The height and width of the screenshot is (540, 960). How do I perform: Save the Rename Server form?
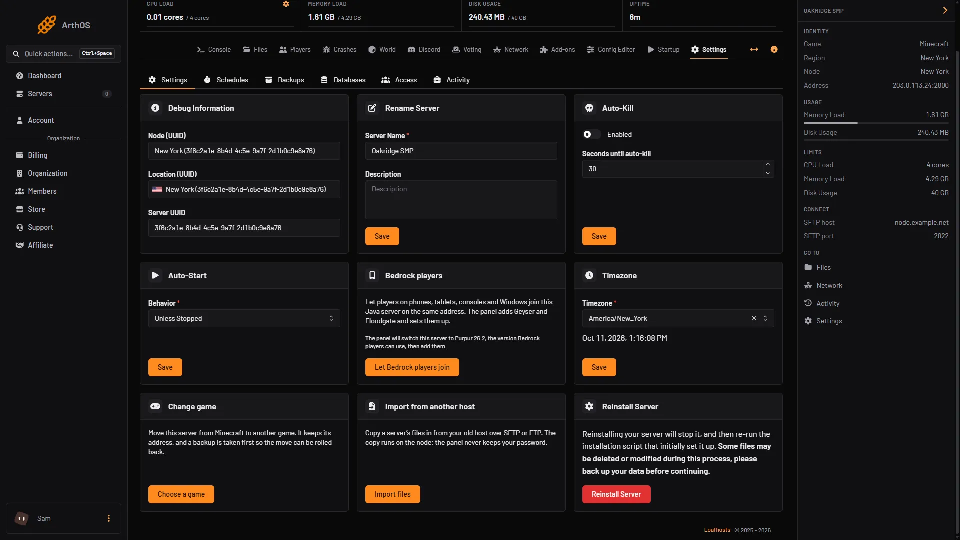pyautogui.click(x=382, y=236)
